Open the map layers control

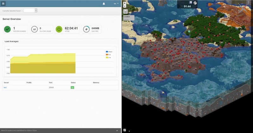(126, 11)
